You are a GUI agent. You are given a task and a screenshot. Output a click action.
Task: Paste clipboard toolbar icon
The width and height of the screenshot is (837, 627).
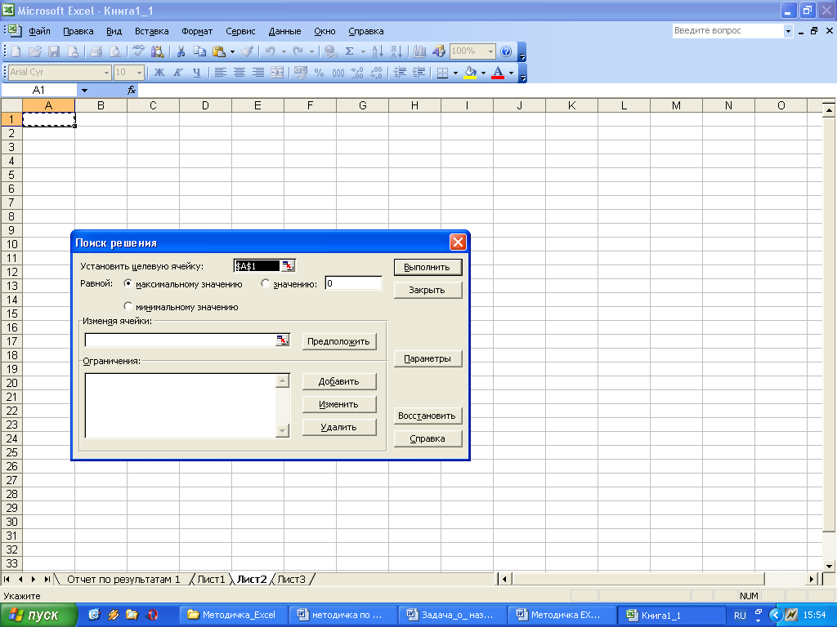tap(219, 51)
